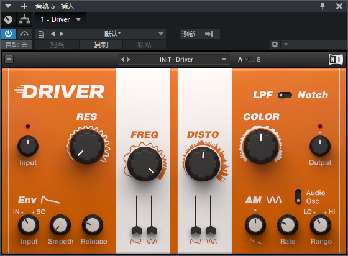The height and width of the screenshot is (256, 348).
Task: Go to next host preset arrow
Action: click(62, 34)
